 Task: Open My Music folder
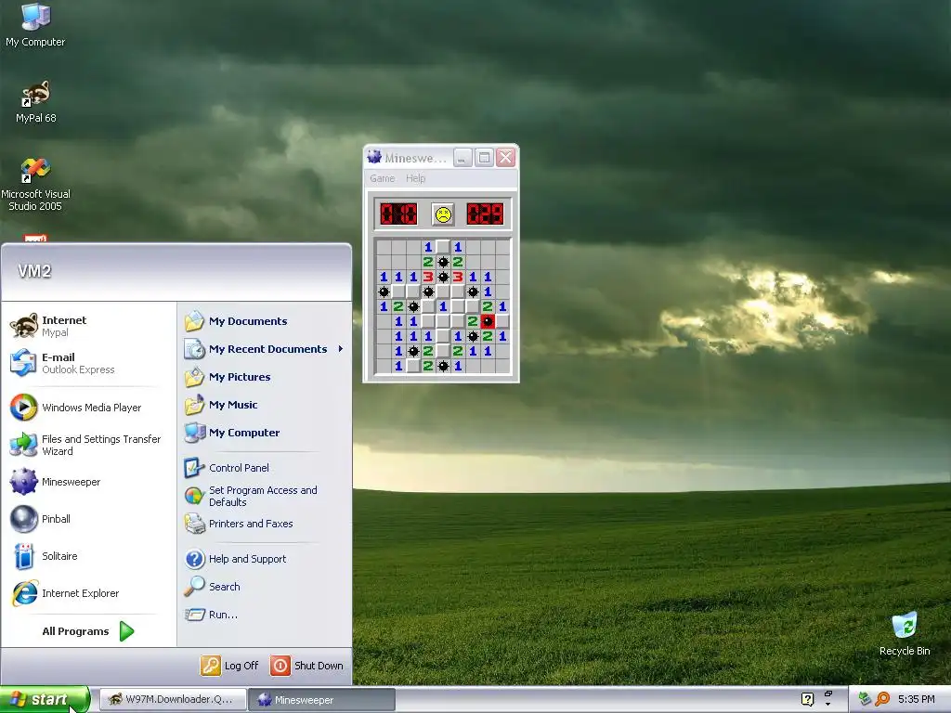tap(221, 405)
